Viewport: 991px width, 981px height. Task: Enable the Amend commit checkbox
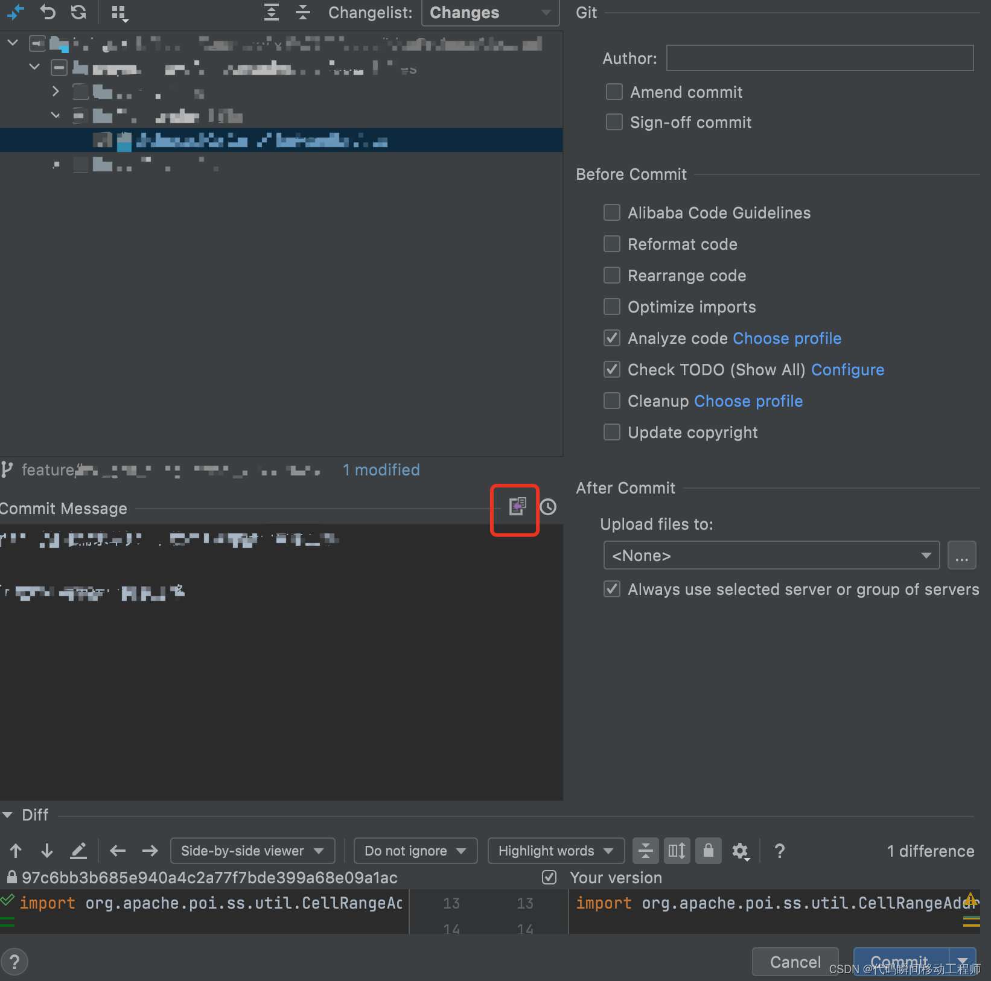tap(614, 92)
